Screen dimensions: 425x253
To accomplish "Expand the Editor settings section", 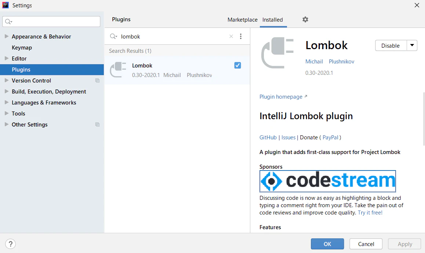I will 7,58.
